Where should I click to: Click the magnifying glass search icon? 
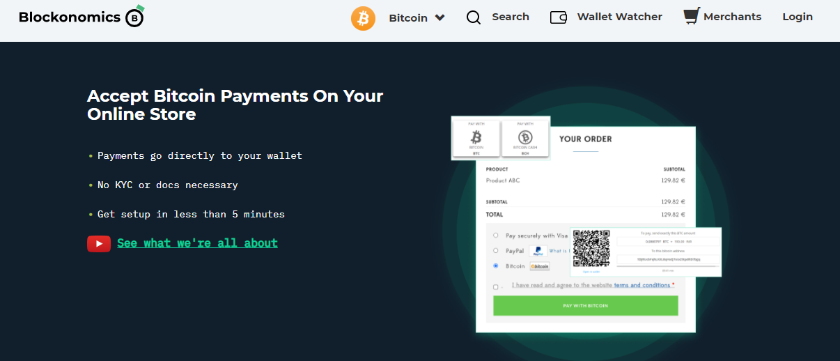pyautogui.click(x=474, y=17)
